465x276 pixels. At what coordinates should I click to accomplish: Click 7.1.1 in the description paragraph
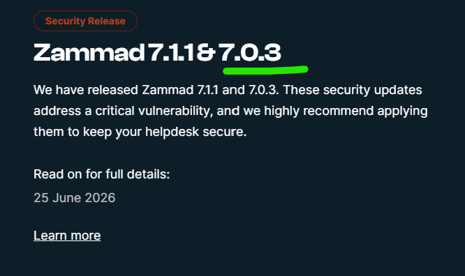[x=207, y=90]
